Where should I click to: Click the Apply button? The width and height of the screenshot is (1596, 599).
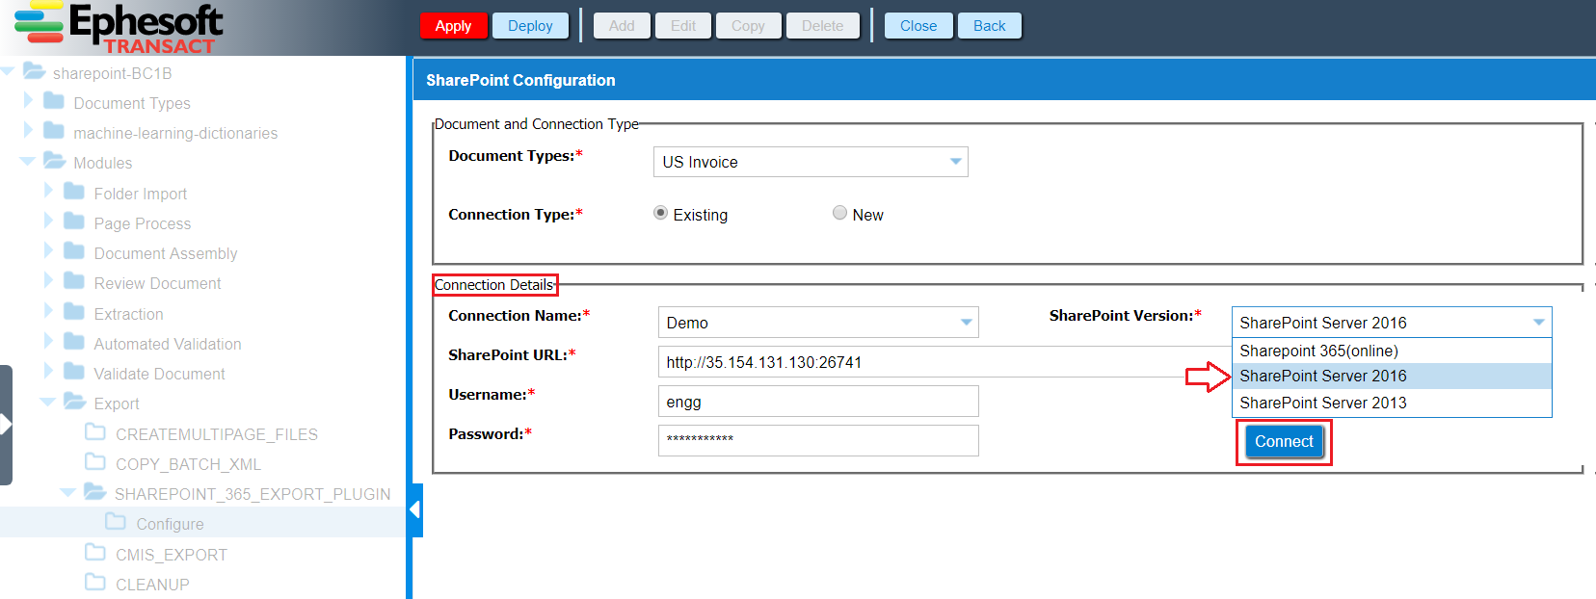(453, 26)
